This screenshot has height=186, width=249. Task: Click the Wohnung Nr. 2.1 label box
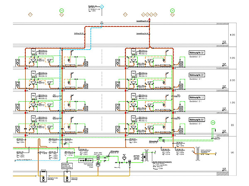click(197, 75)
